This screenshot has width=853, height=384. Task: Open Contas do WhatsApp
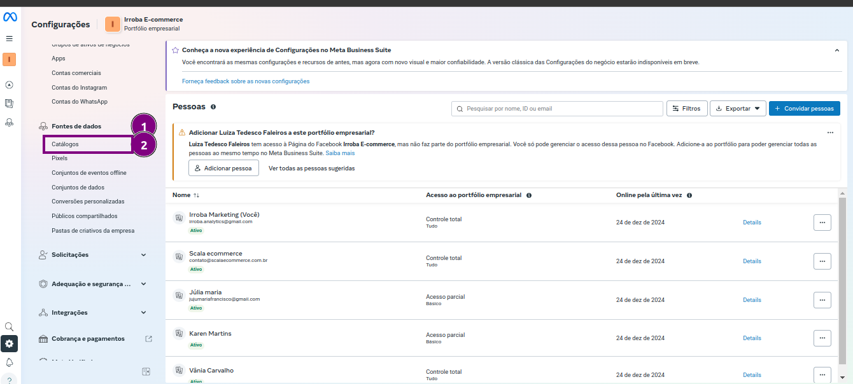coord(80,102)
